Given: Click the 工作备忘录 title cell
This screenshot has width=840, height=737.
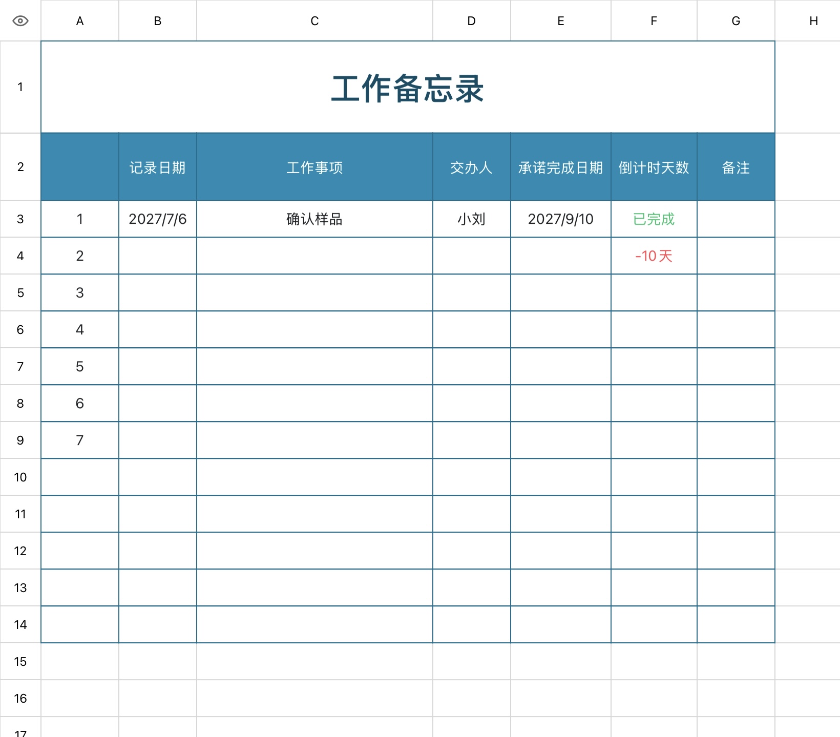Looking at the screenshot, I should coord(408,87).
